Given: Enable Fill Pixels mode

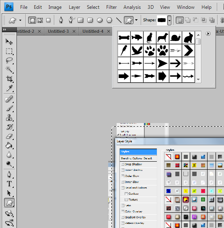Looking at the screenshot, I should (x=48, y=20).
